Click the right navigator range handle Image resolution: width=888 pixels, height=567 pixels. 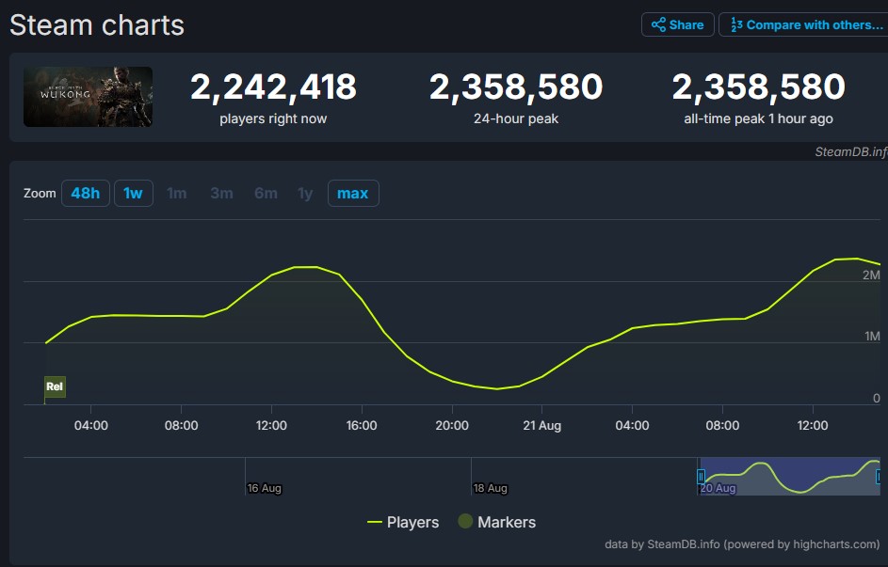click(878, 477)
